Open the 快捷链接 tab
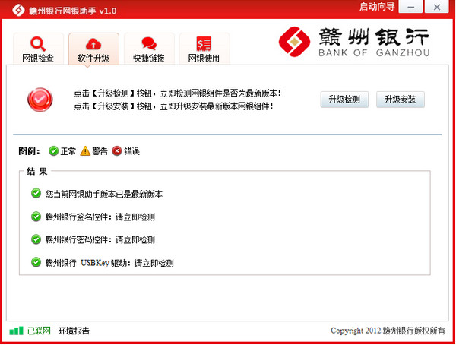 click(x=149, y=49)
